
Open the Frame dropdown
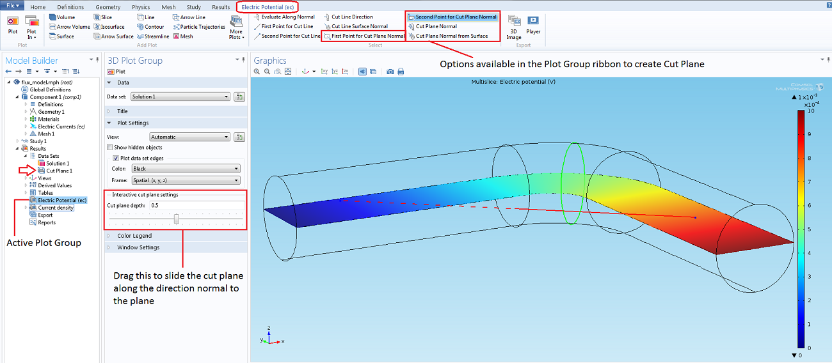tap(185, 180)
